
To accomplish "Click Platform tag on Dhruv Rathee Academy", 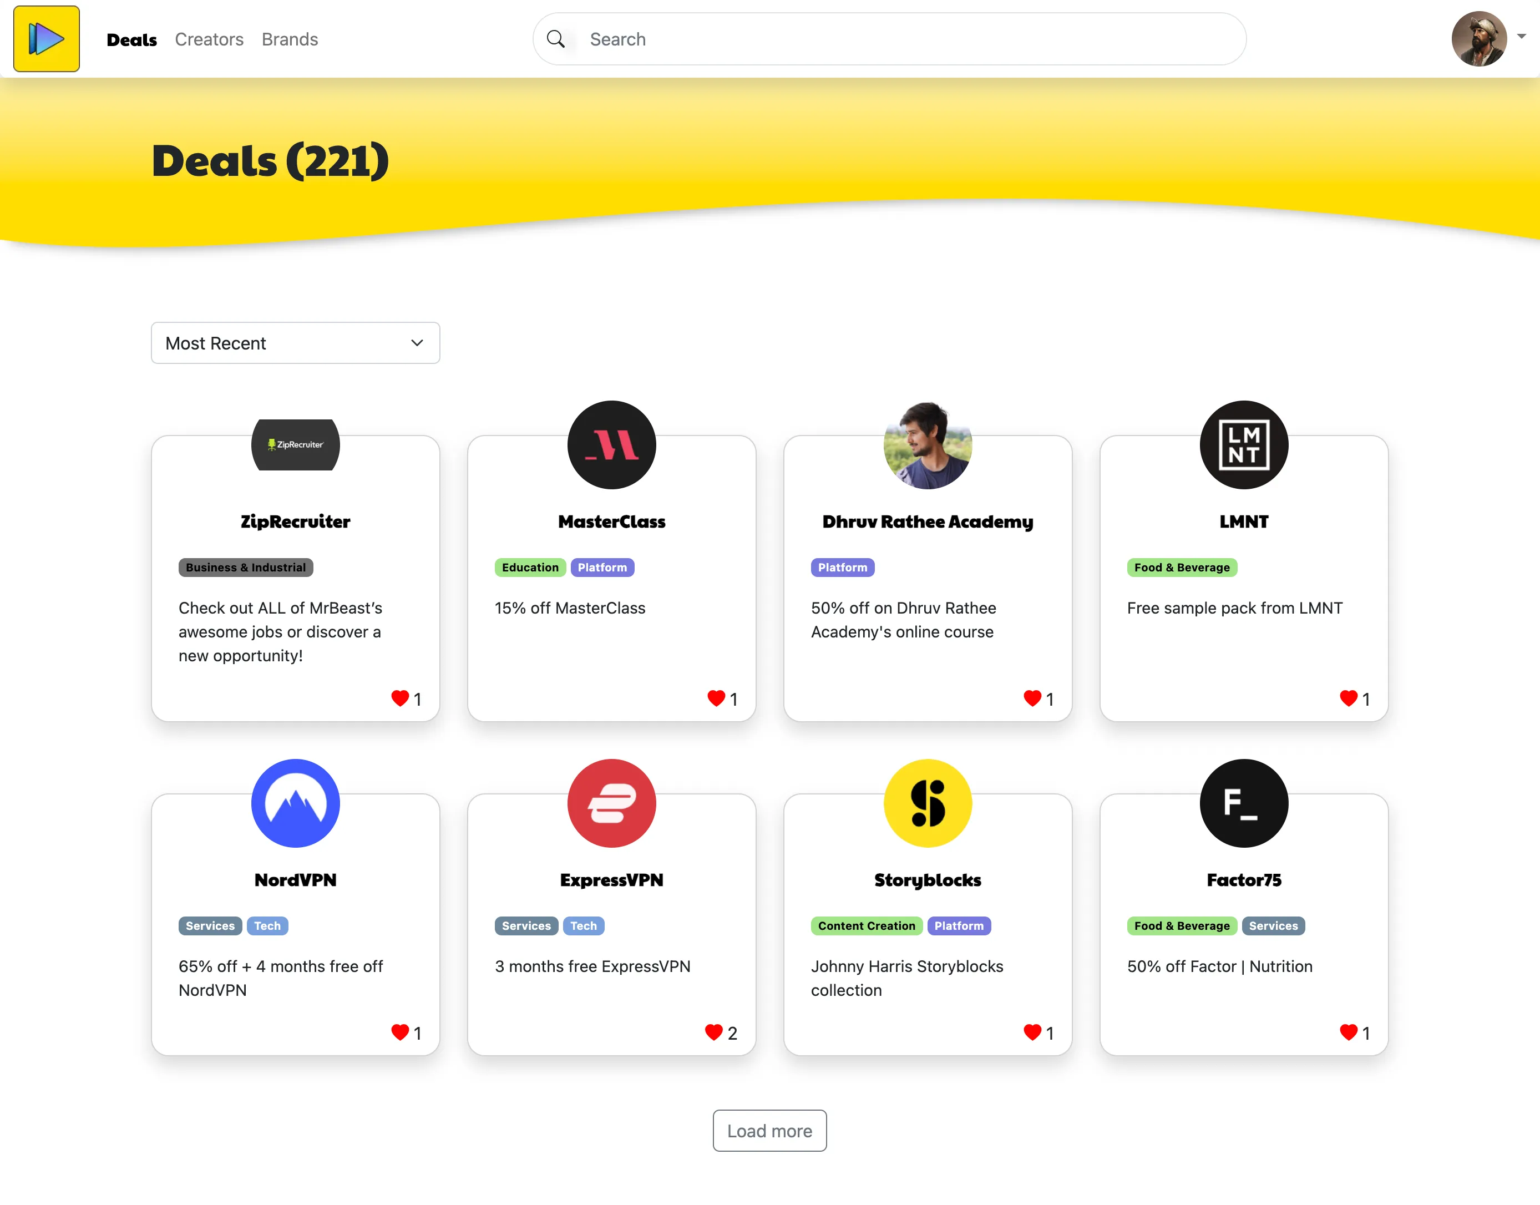I will point(842,568).
